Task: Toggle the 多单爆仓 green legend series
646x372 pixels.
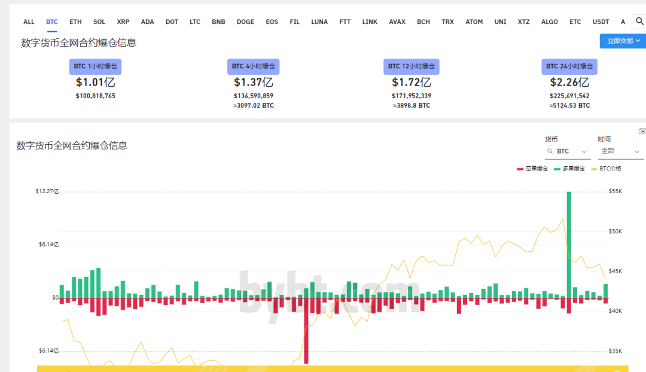Action: pos(569,169)
